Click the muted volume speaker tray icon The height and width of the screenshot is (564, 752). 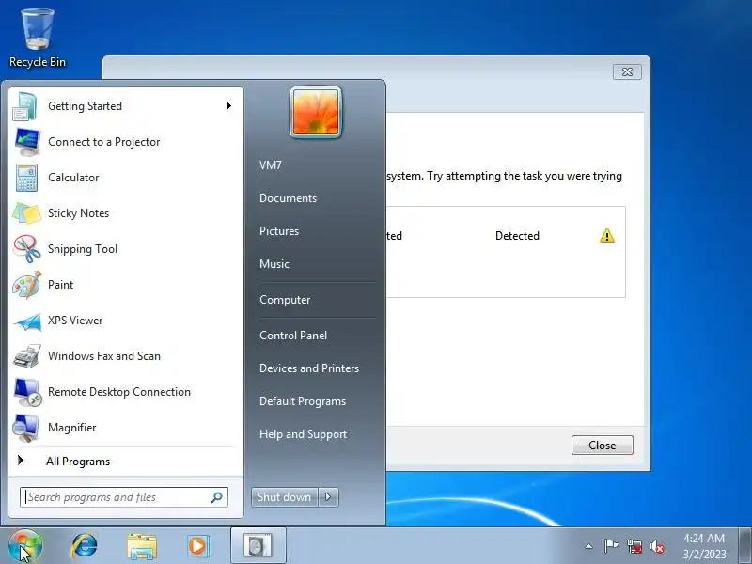(x=657, y=546)
